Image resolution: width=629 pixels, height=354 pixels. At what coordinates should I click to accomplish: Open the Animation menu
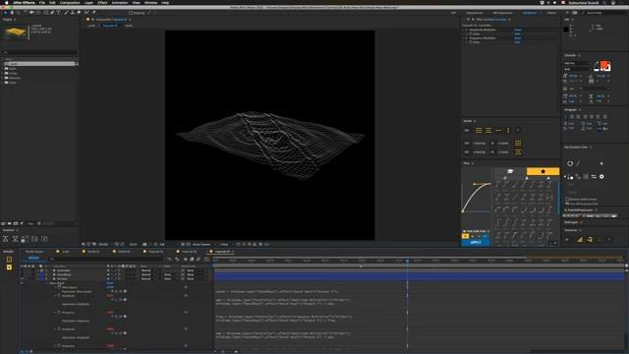coord(120,2)
